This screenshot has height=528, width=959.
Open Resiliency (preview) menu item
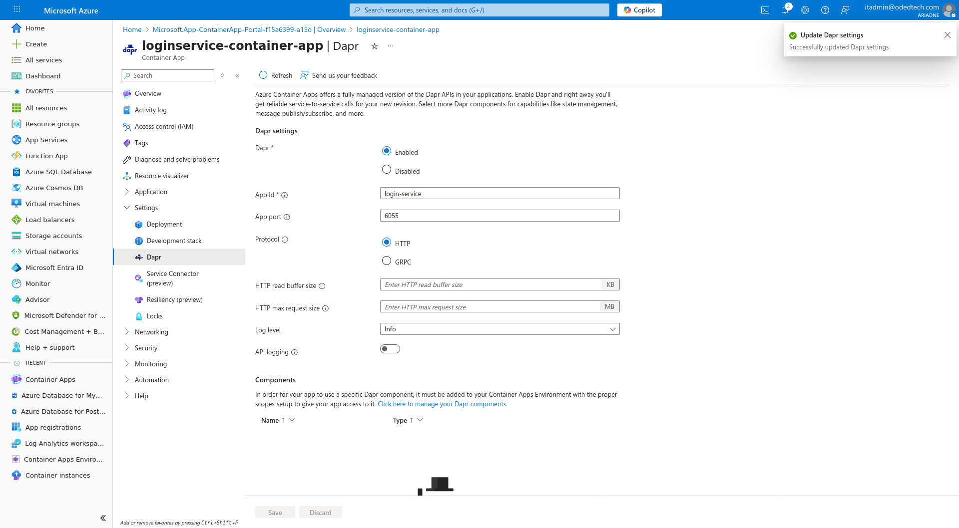[x=174, y=299]
